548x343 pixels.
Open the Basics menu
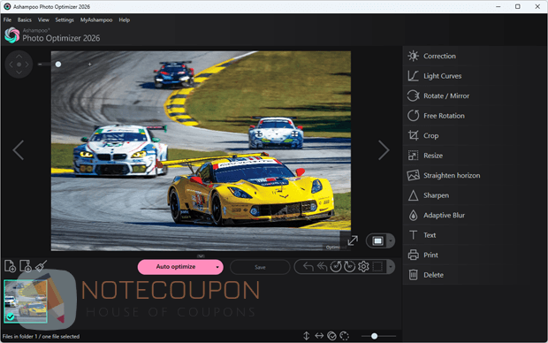(25, 20)
